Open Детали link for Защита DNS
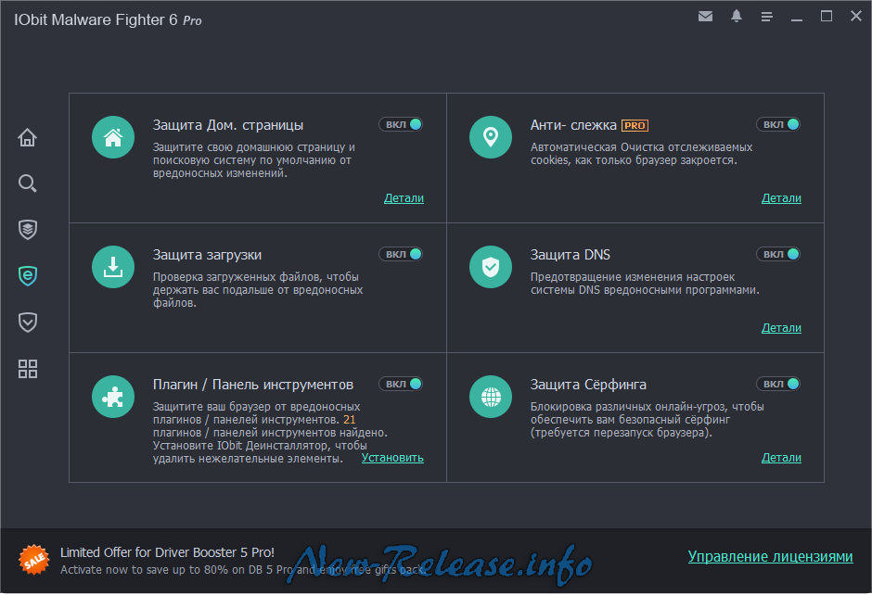 click(x=781, y=328)
